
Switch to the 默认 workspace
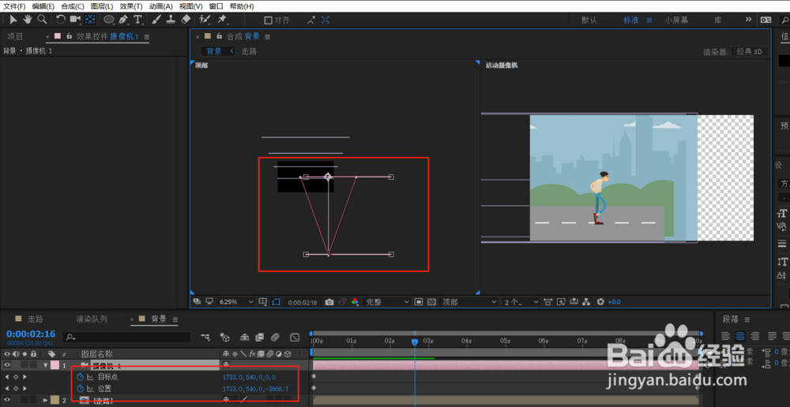[589, 21]
